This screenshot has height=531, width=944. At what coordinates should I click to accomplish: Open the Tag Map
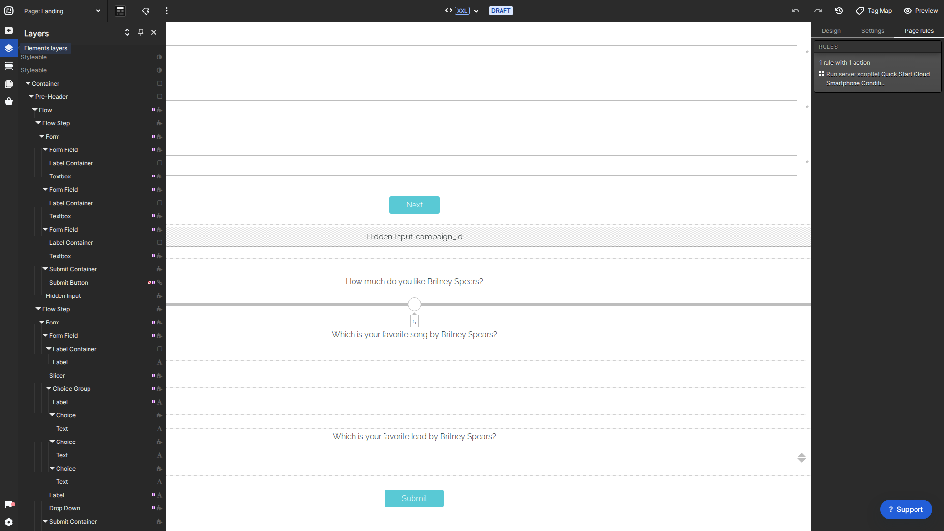click(x=874, y=11)
